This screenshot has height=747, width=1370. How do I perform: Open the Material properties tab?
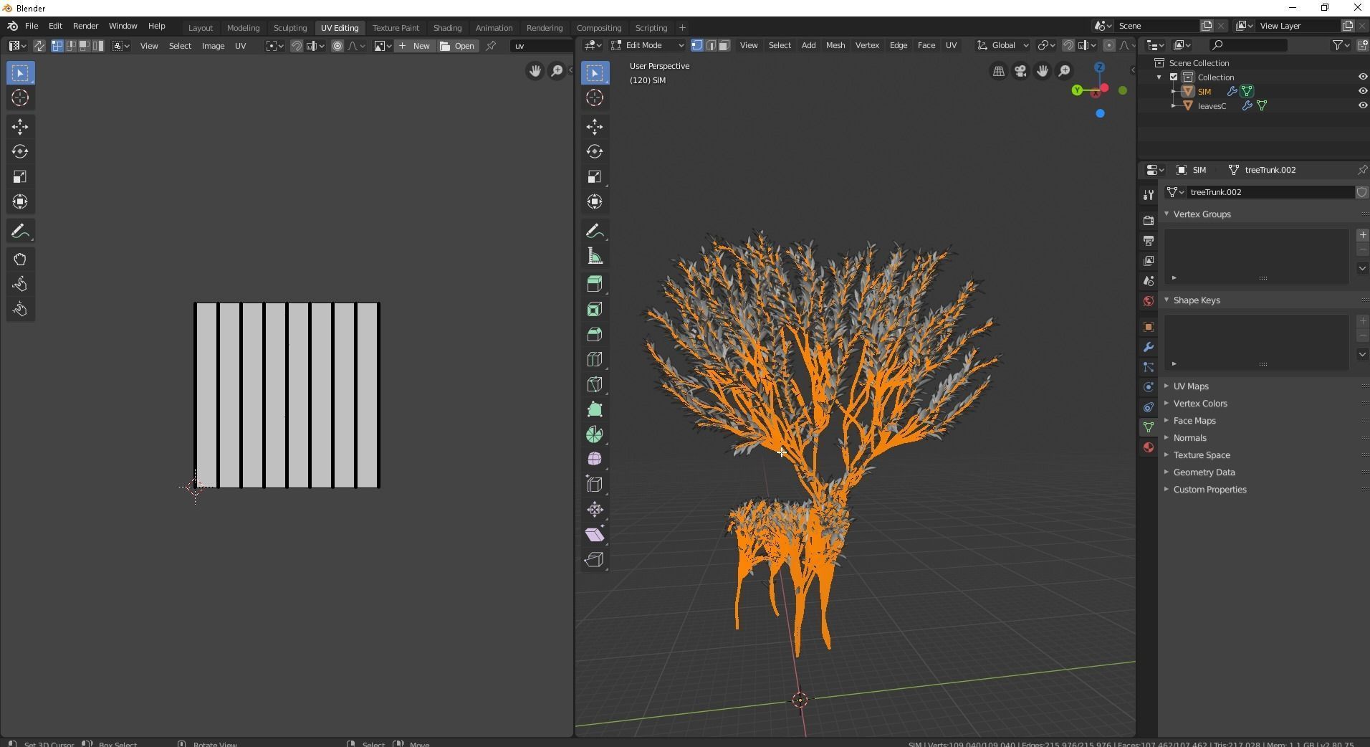(x=1149, y=447)
